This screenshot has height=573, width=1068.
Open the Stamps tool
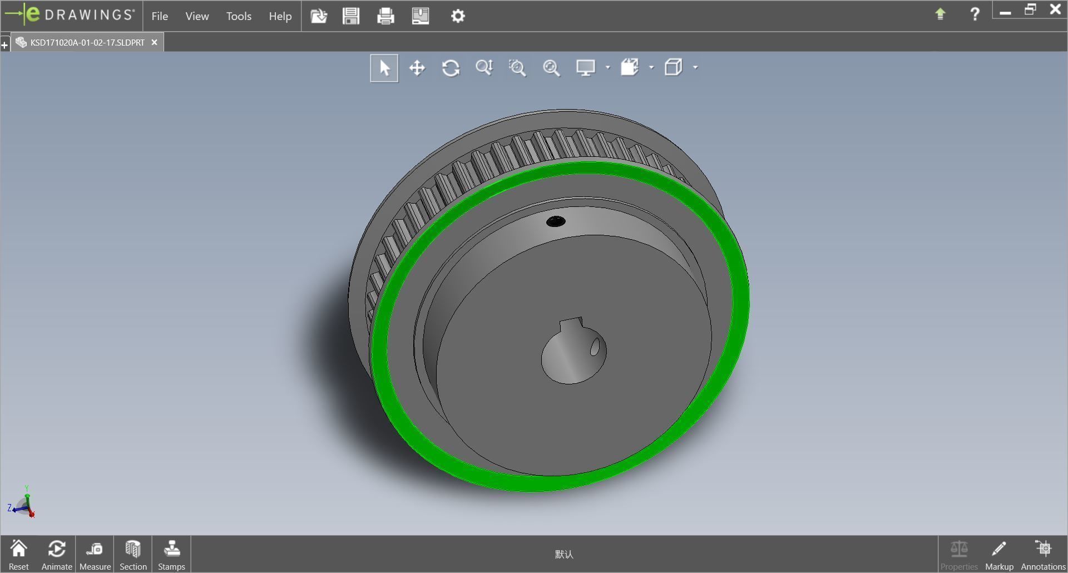[171, 555]
